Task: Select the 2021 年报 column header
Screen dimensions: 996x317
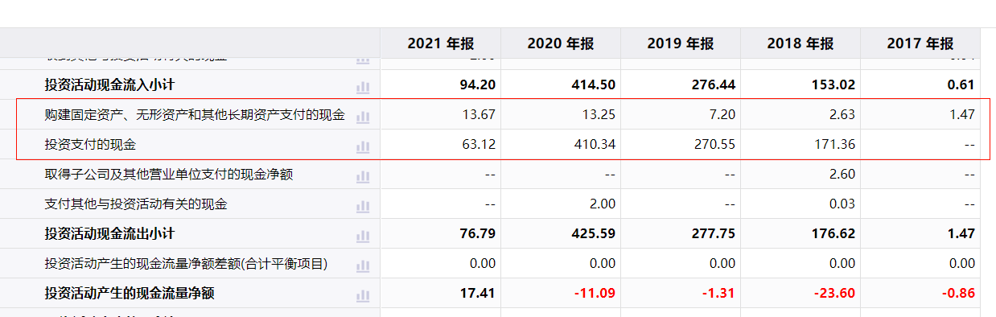Action: point(441,43)
